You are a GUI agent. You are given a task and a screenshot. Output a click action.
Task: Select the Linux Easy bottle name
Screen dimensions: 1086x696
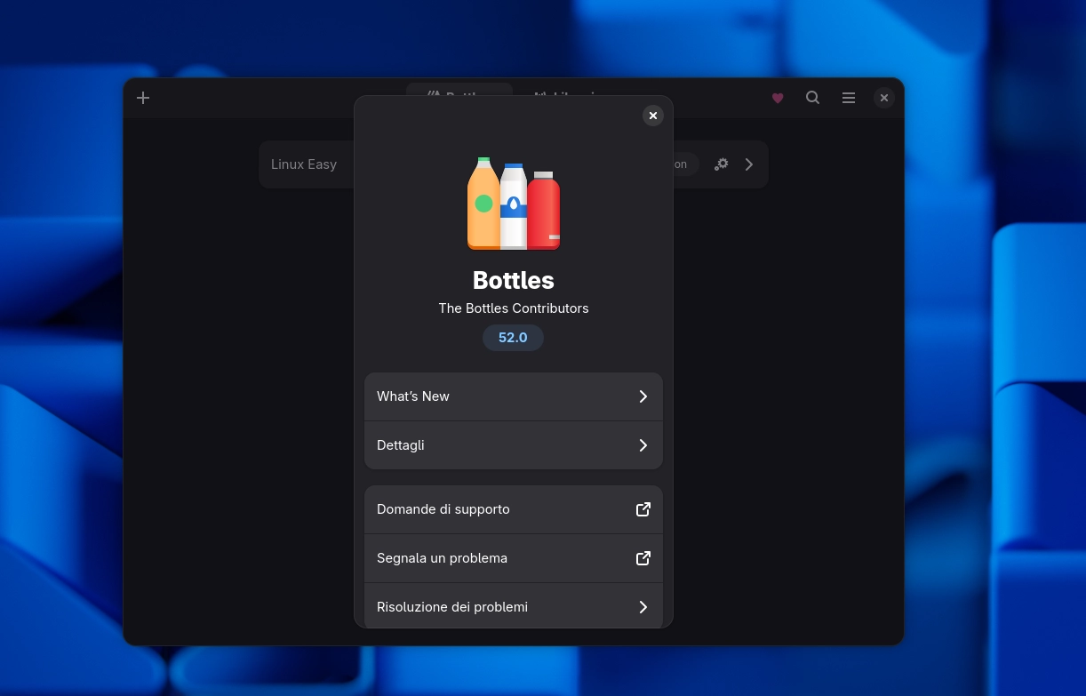[304, 164]
